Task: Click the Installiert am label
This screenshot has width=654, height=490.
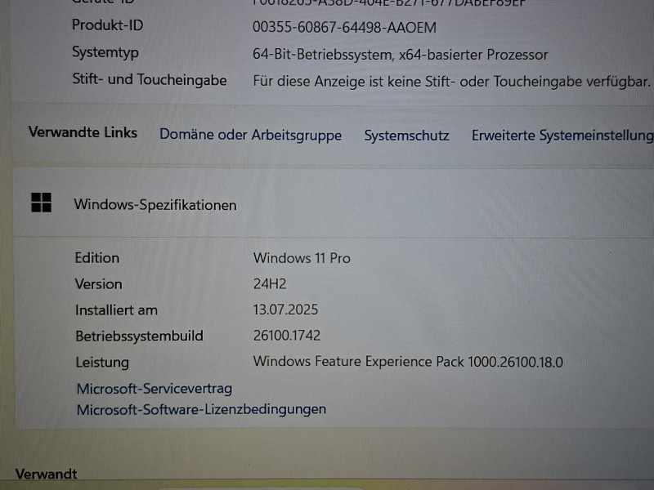Action: coord(116,310)
